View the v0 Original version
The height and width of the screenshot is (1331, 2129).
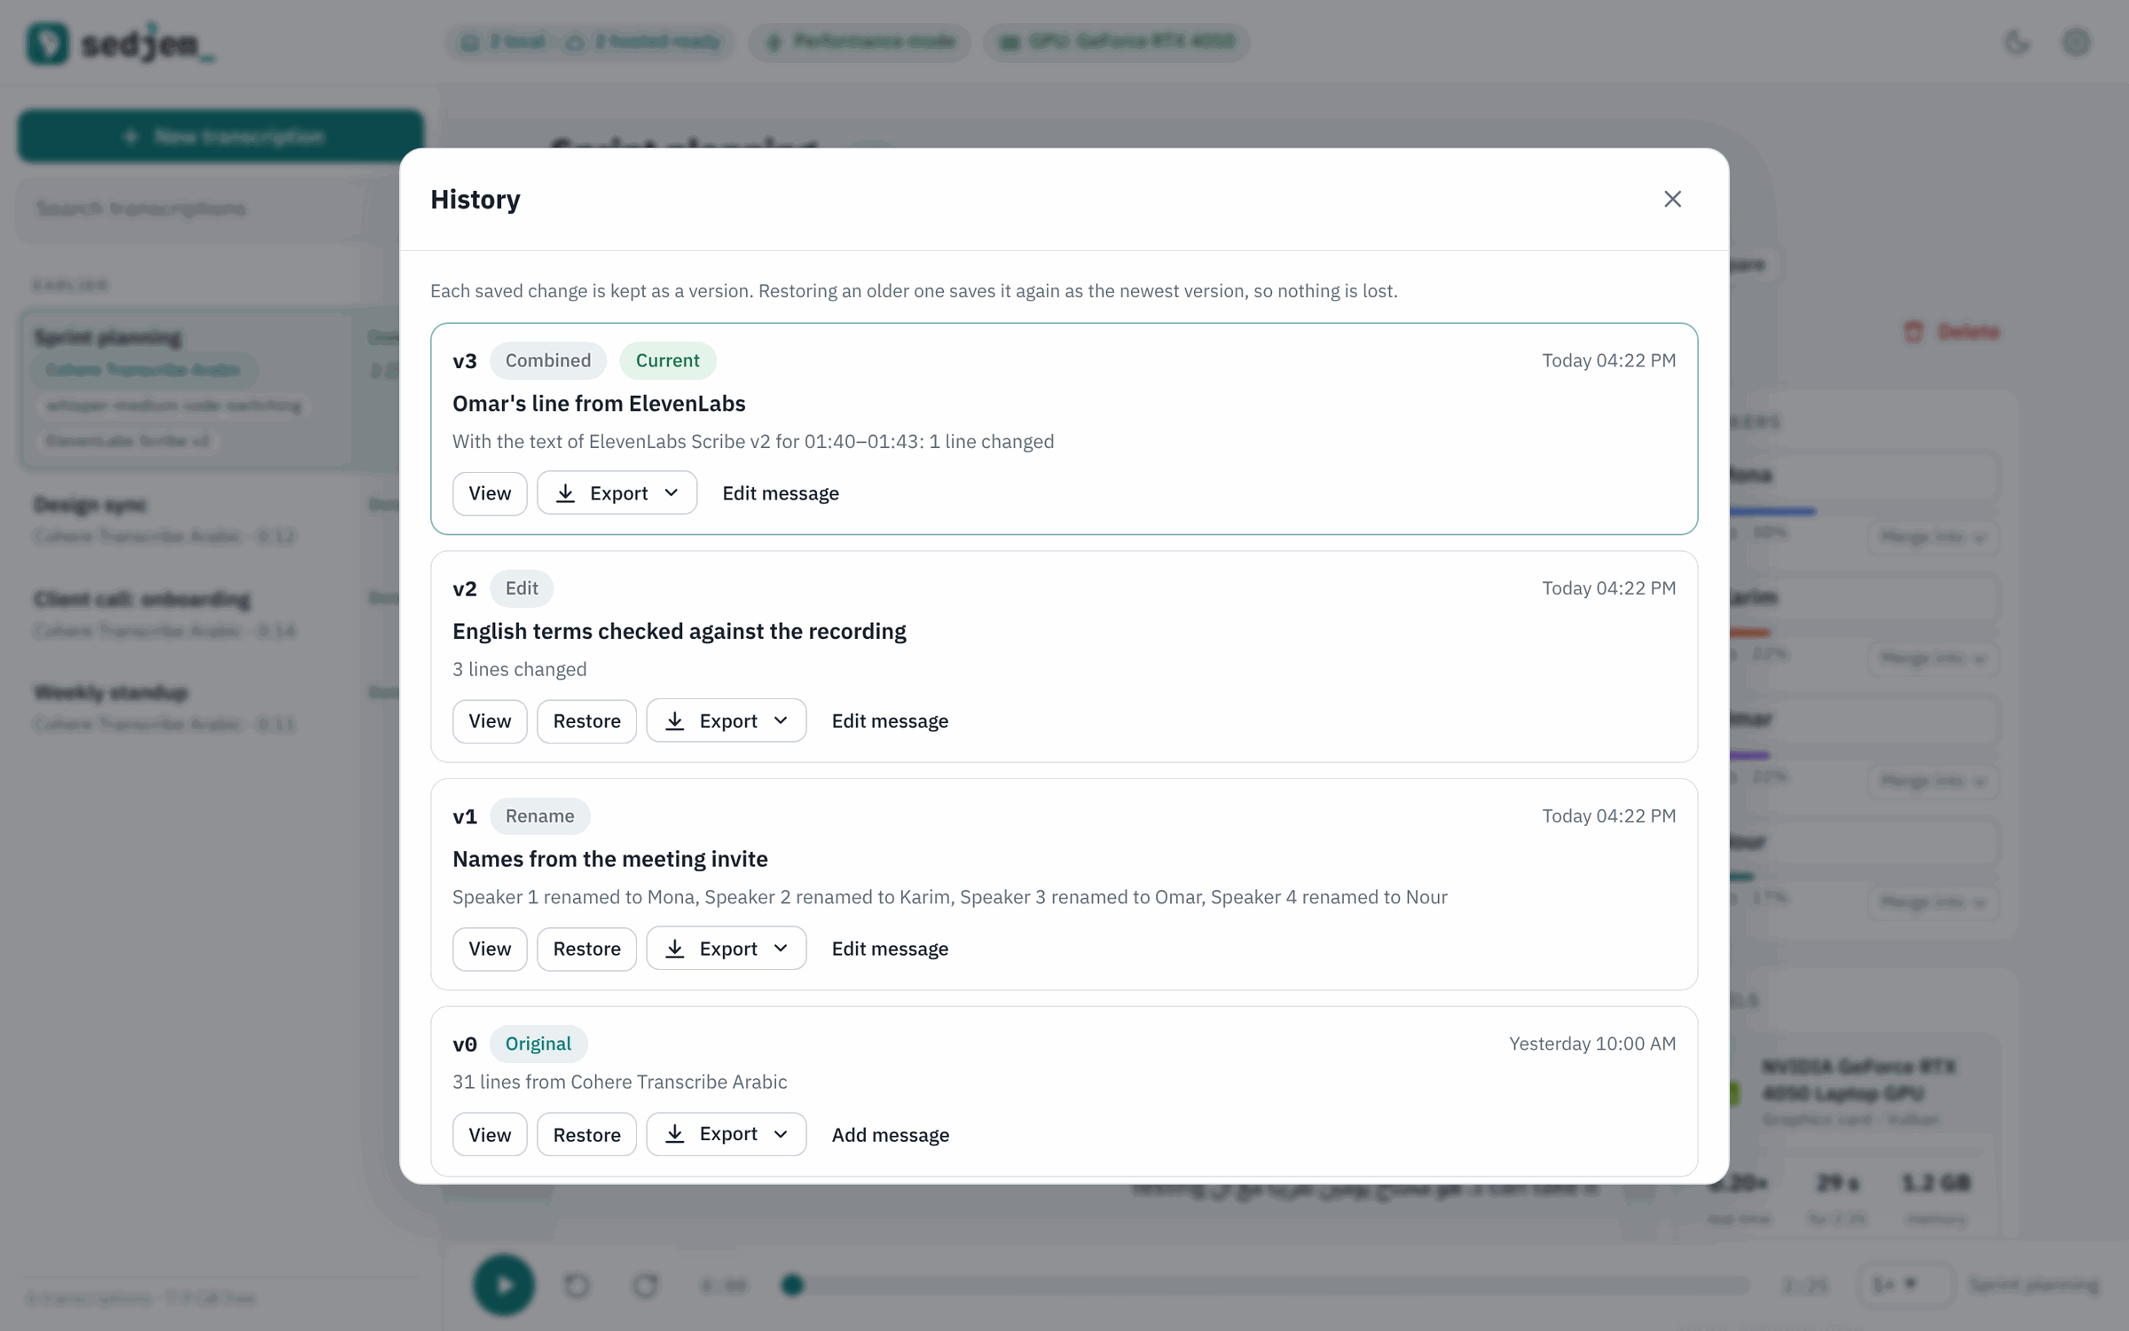[x=490, y=1134]
